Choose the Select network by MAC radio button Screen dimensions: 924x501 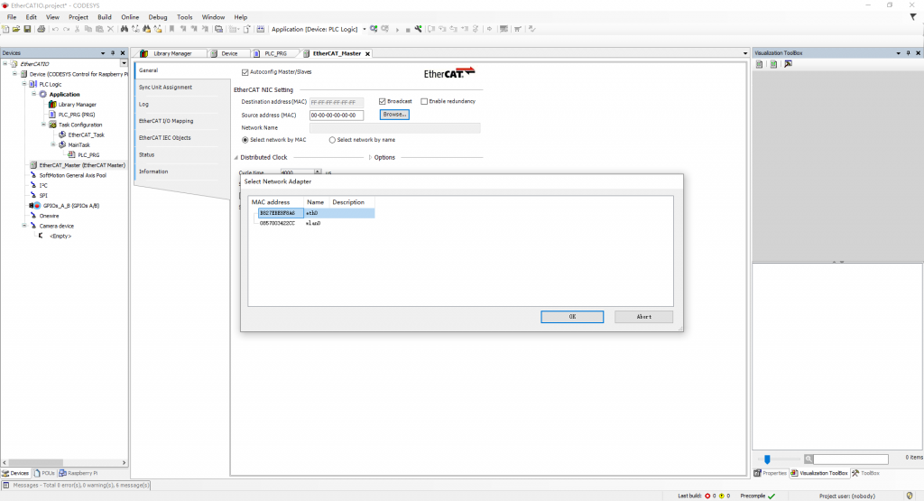tap(245, 140)
